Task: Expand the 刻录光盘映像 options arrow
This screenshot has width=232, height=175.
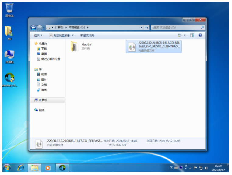Action: point(73,35)
